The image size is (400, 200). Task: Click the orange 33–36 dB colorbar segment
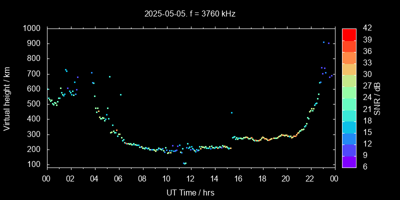[x=349, y=57]
